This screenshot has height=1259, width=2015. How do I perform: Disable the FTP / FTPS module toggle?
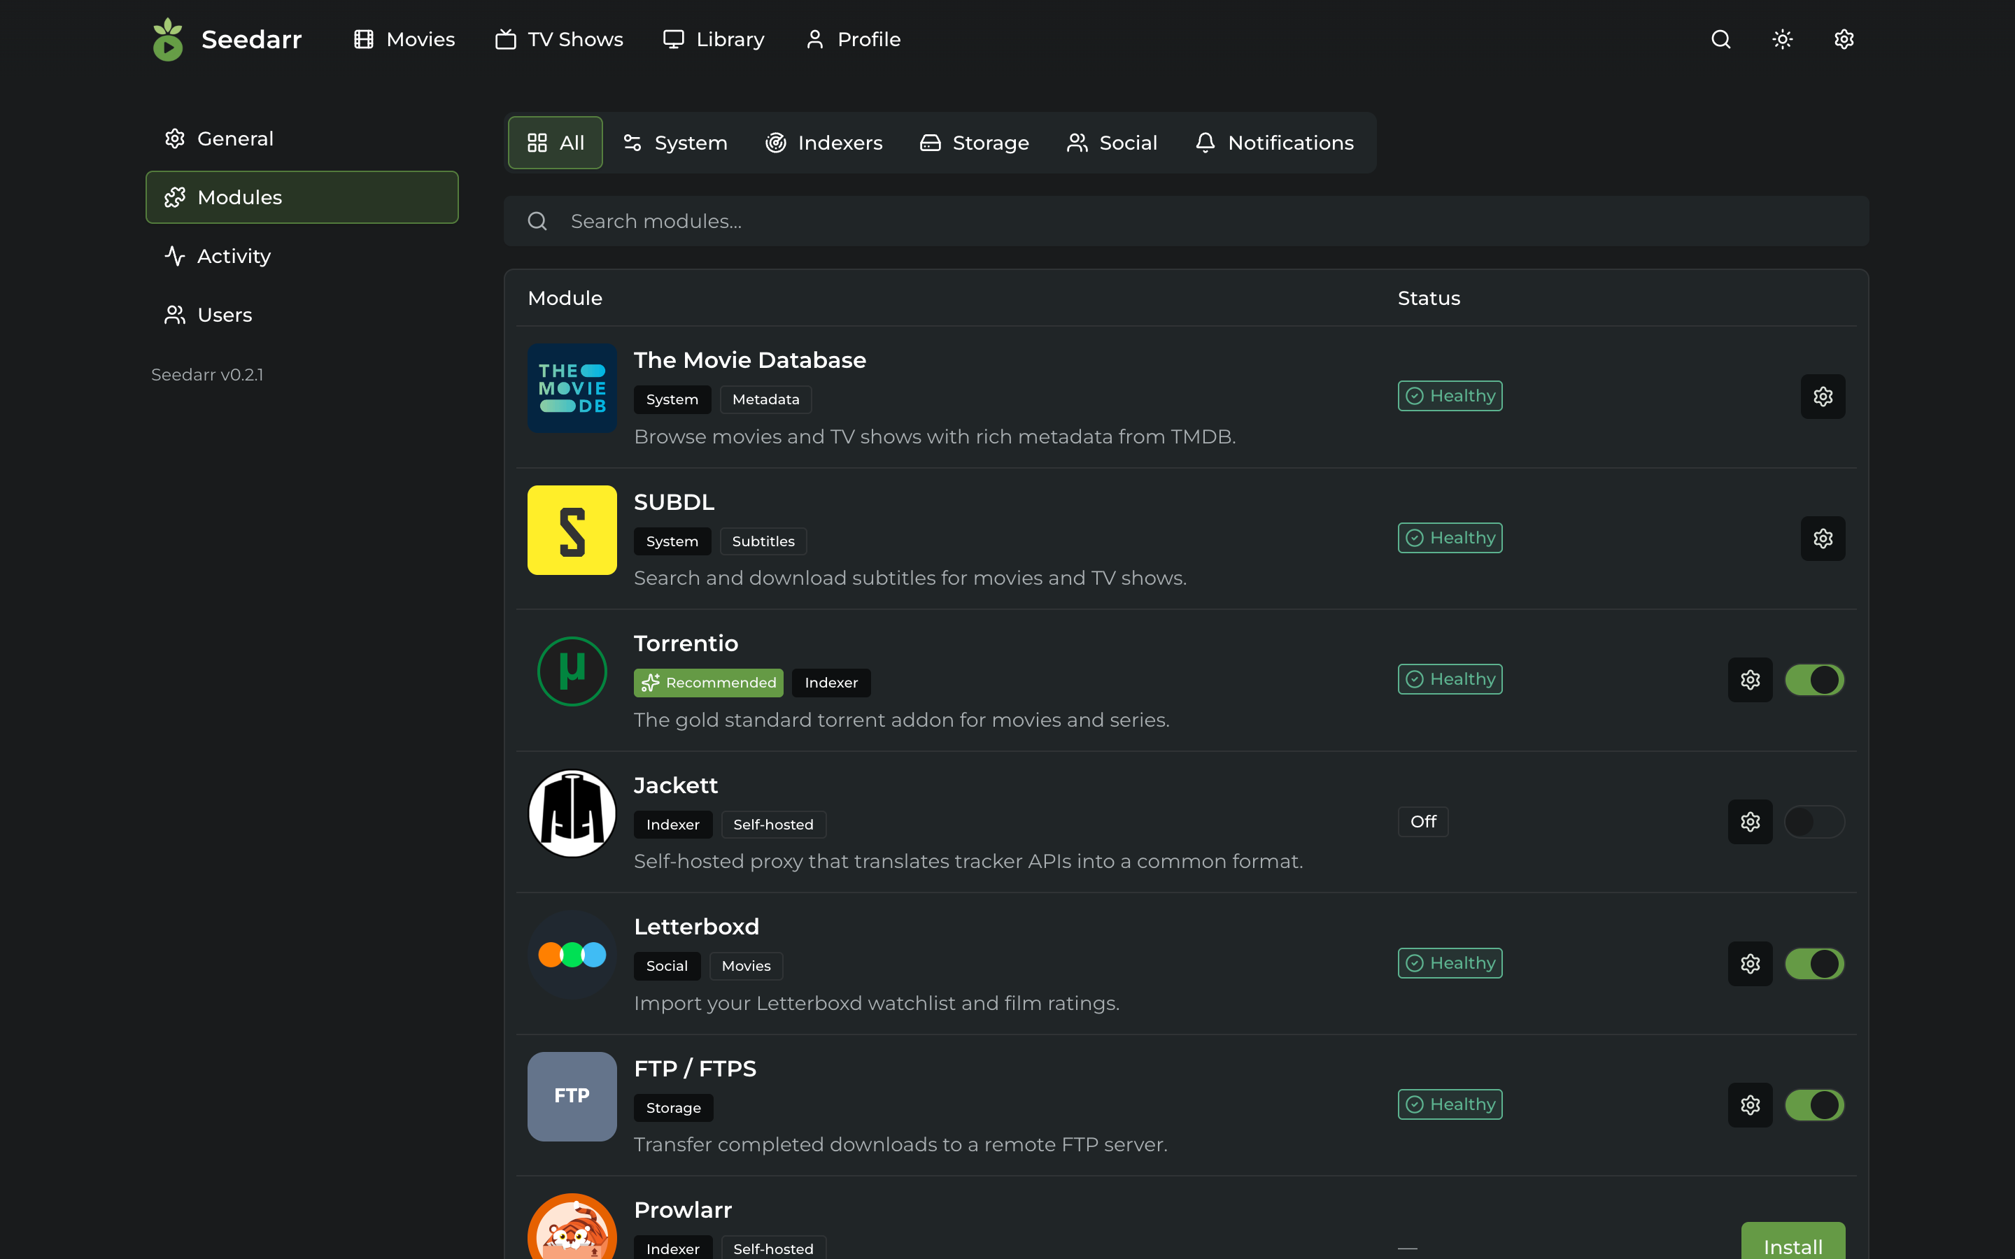point(1814,1105)
